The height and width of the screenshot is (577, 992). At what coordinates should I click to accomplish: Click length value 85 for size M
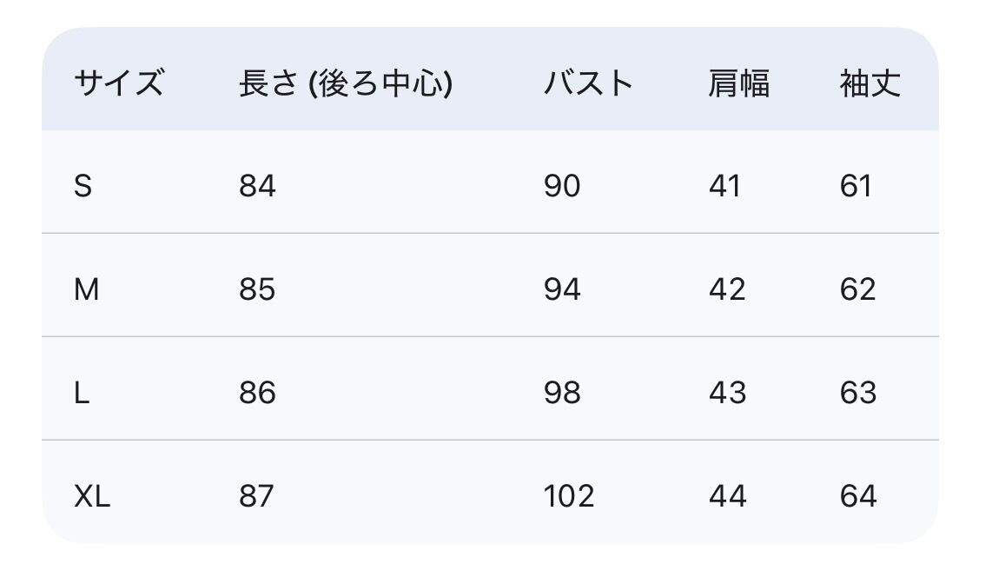pos(257,289)
